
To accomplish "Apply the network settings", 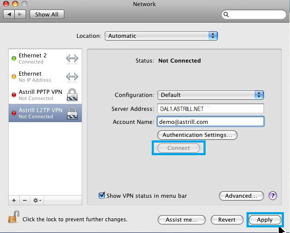I will click(265, 220).
